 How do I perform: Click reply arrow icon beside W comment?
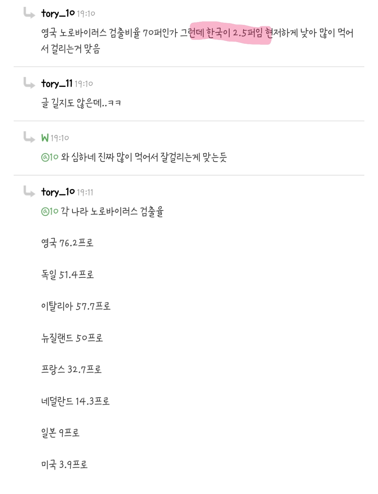(29, 137)
